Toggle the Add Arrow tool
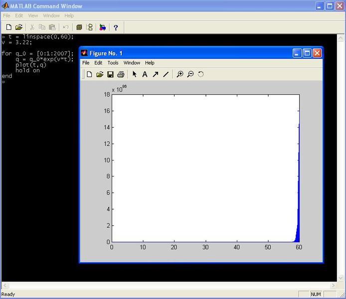The width and height of the screenshot is (346, 299). [155, 74]
